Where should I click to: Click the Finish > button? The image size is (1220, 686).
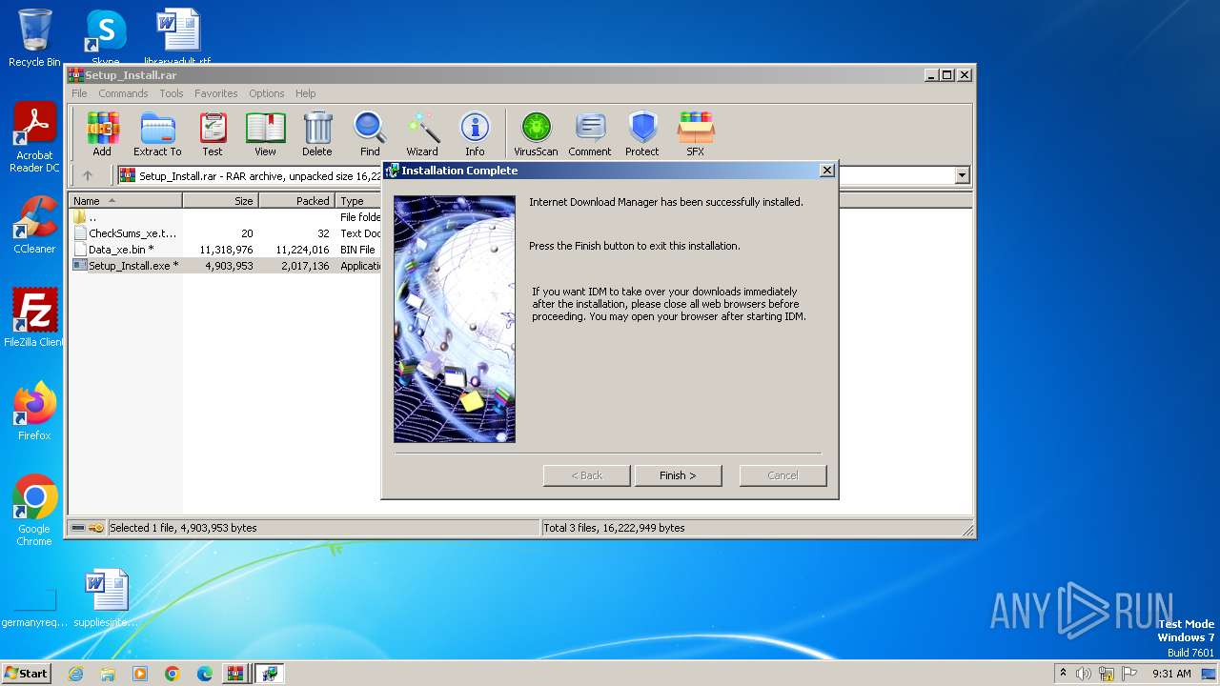(x=678, y=475)
